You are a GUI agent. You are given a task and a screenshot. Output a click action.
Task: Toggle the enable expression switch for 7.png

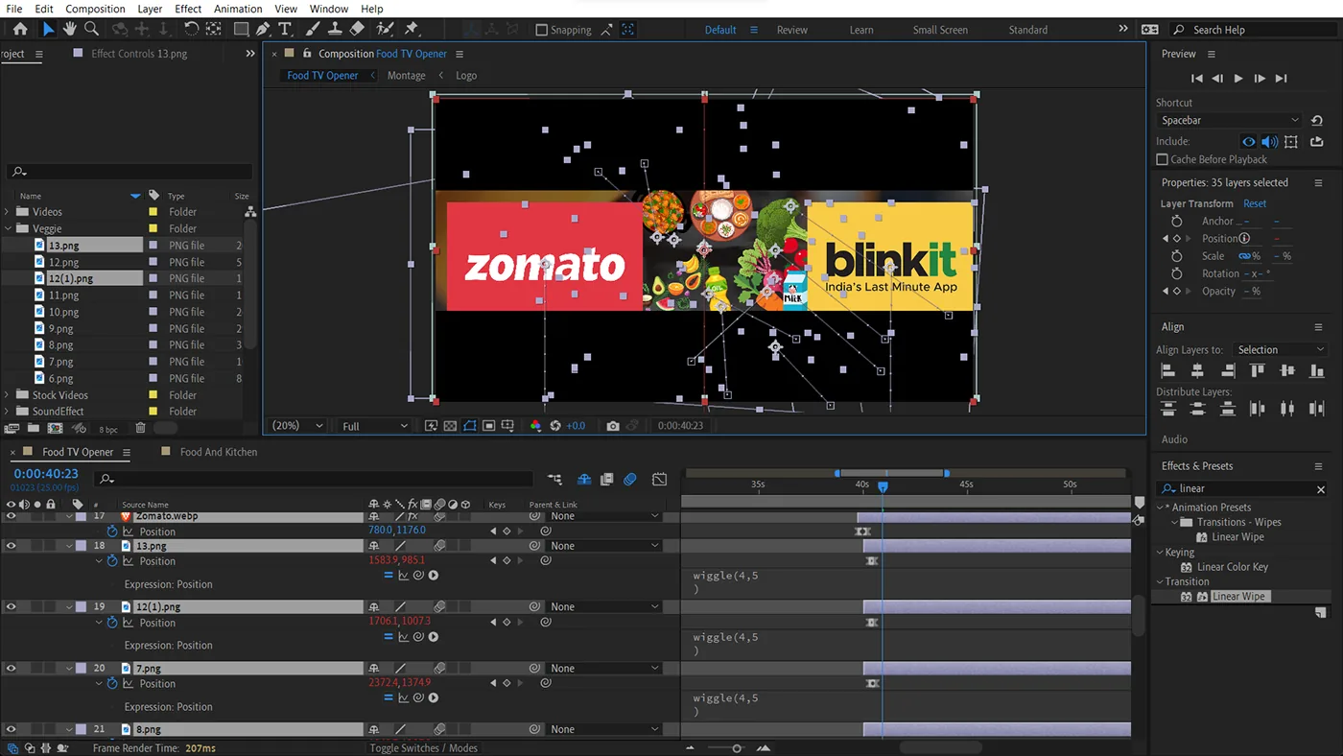[x=389, y=698]
